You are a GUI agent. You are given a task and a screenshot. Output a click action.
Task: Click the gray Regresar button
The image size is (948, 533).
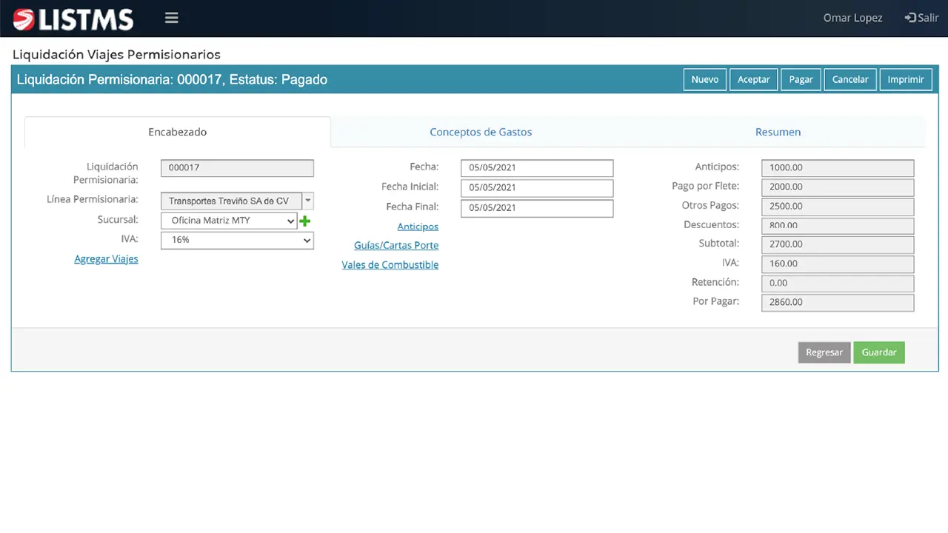tap(824, 352)
